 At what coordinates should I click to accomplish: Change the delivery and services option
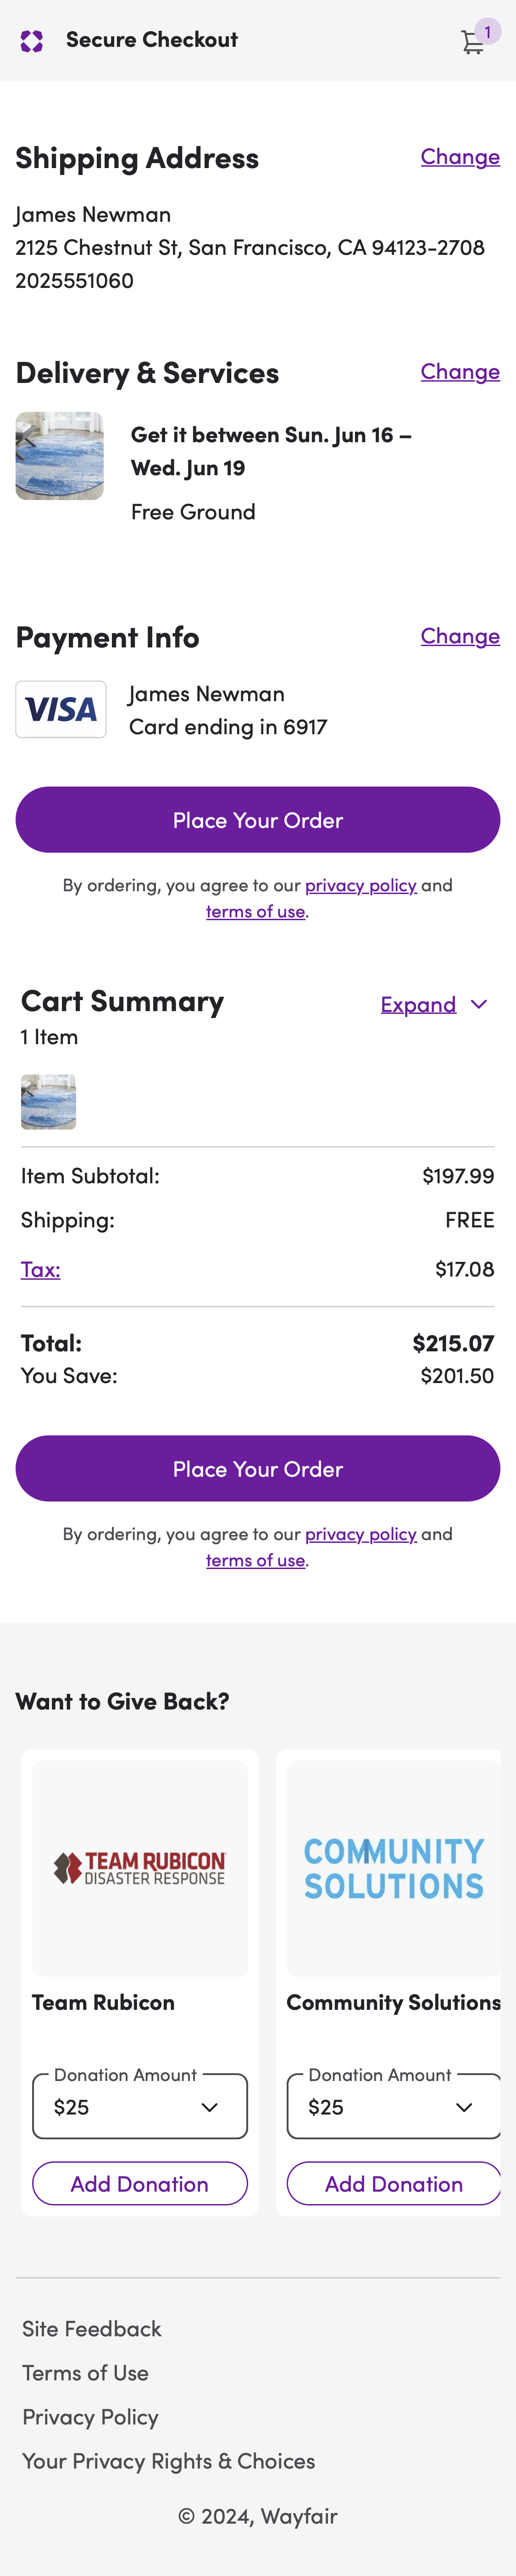click(x=460, y=372)
